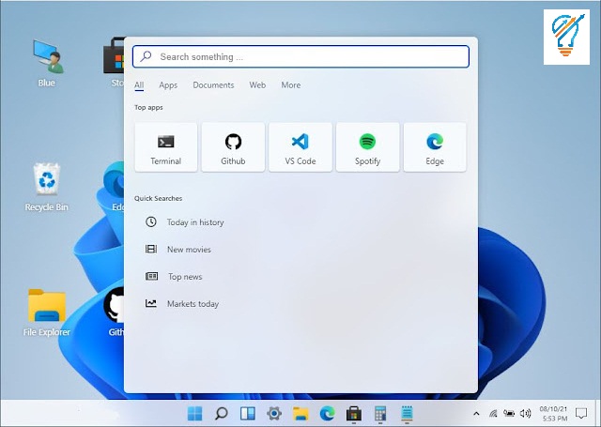
Task: Open File Explorer from the taskbar
Action: 300,414
